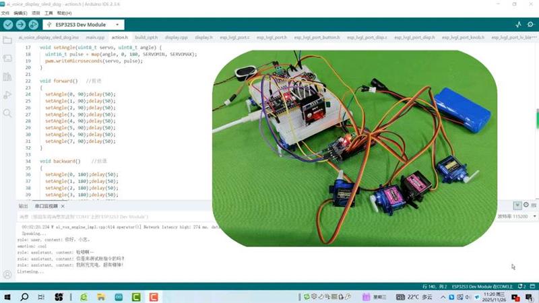Open the esp_lvgl_port_disp.c tab
539x303 pixels.
pos(367,37)
